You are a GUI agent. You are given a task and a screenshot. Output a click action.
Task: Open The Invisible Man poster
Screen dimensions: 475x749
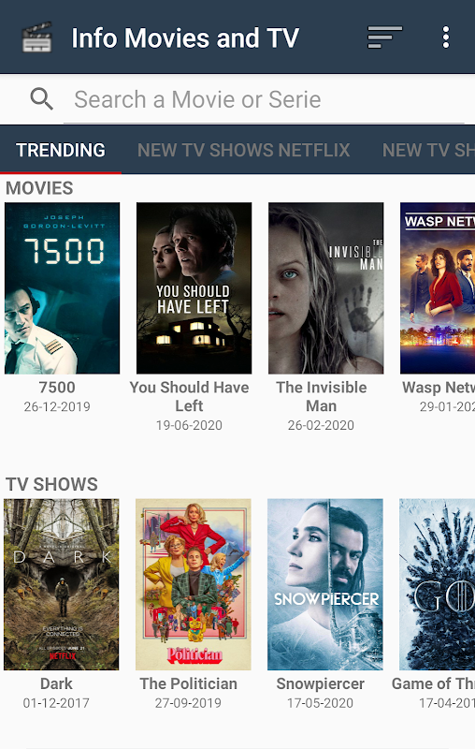(x=325, y=288)
